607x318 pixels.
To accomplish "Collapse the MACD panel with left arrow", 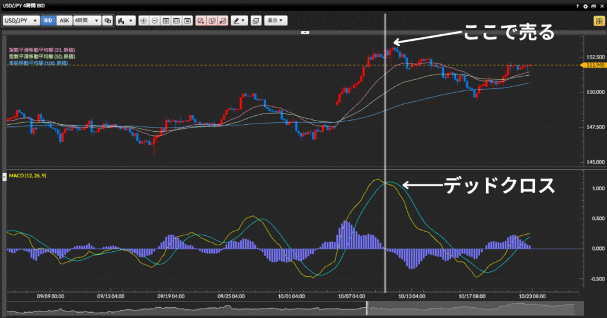I will (x=4, y=176).
